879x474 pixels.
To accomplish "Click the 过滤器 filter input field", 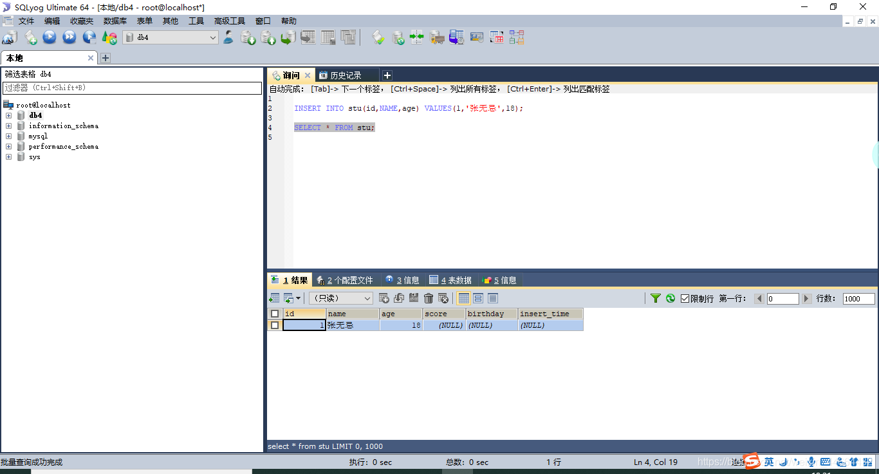I will pos(132,88).
